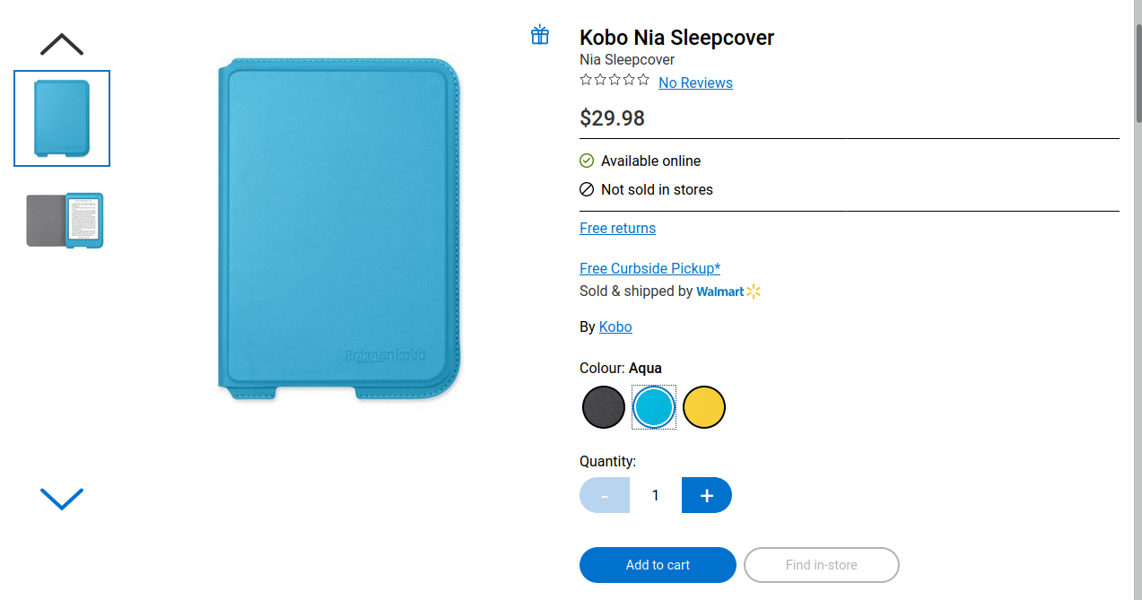Viewport: 1142px width, 600px height.
Task: Choose the Aqua colour swatch
Action: point(654,407)
